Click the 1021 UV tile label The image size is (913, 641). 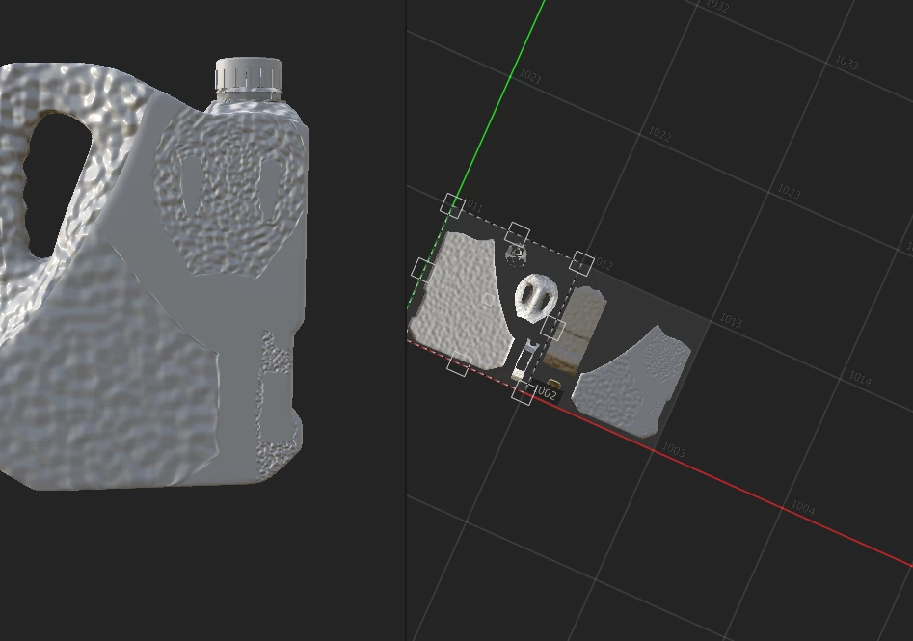[x=530, y=76]
